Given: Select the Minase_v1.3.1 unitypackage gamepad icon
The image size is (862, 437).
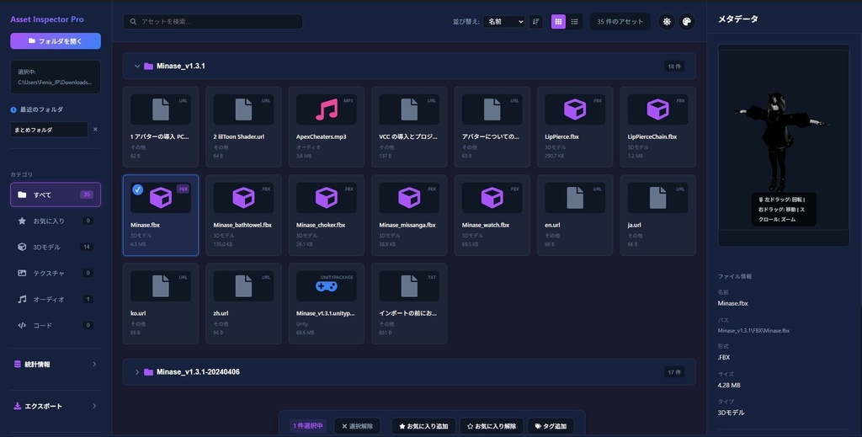Looking at the screenshot, I should pos(327,286).
